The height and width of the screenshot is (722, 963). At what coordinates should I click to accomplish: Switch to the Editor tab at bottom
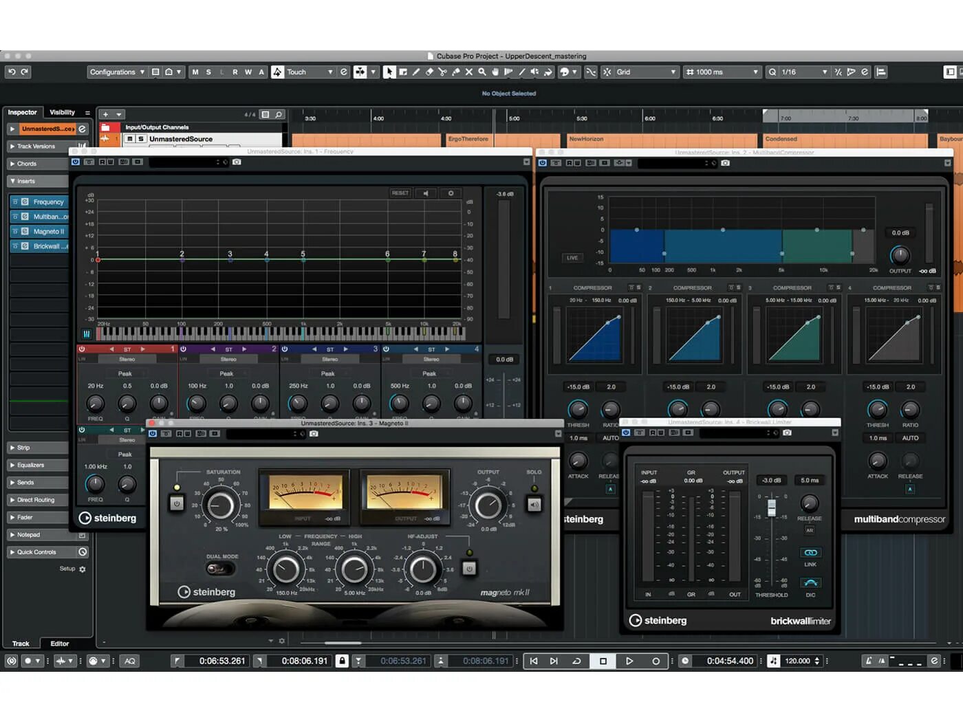[x=60, y=644]
